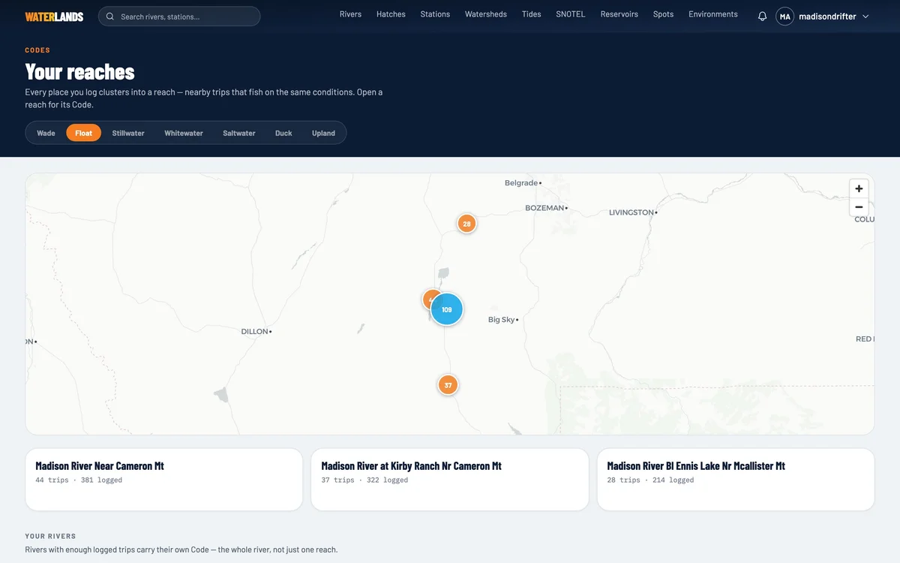Image resolution: width=900 pixels, height=563 pixels.
Task: Enable the Whitewater filter pill
Action: tap(184, 133)
